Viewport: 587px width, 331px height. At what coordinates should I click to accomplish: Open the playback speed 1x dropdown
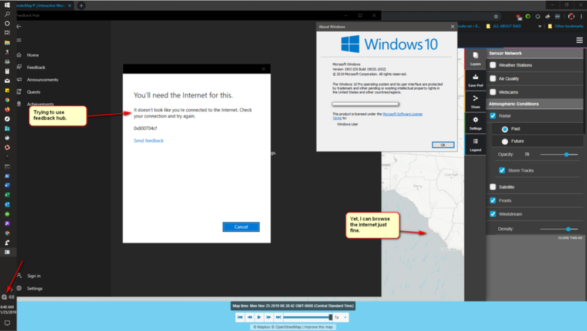coord(341,317)
